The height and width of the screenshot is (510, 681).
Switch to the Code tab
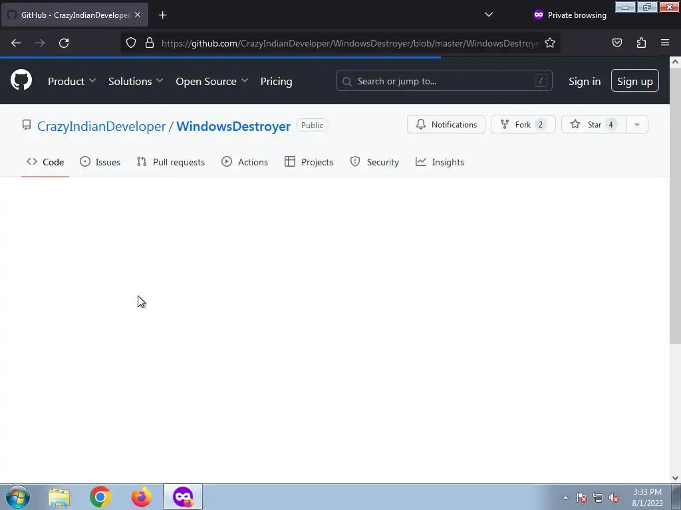click(45, 162)
